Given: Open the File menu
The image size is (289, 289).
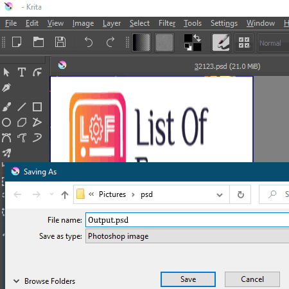Looking at the screenshot, I should click(x=11, y=23).
